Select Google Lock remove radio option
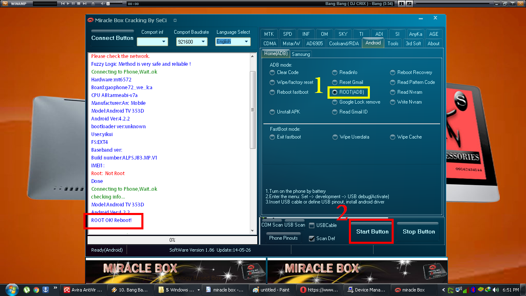Image resolution: width=526 pixels, height=296 pixels. 356,102
